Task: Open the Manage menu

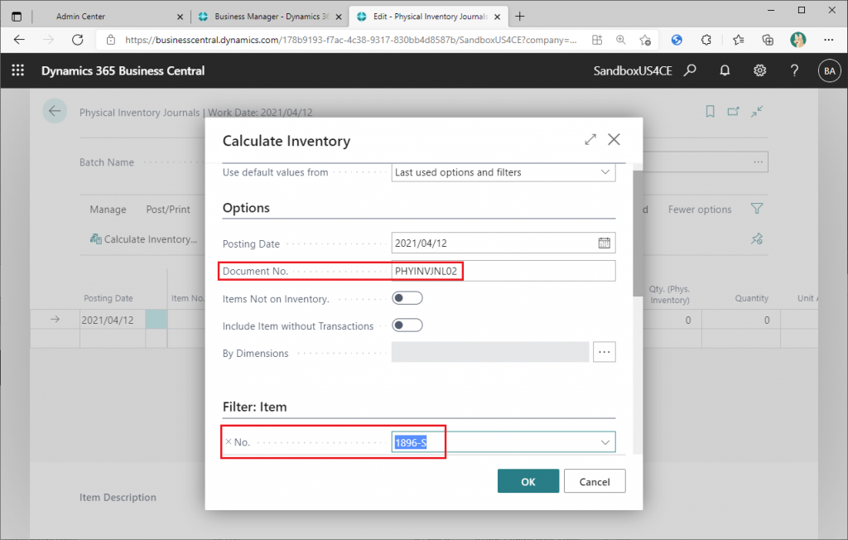Action: (108, 210)
